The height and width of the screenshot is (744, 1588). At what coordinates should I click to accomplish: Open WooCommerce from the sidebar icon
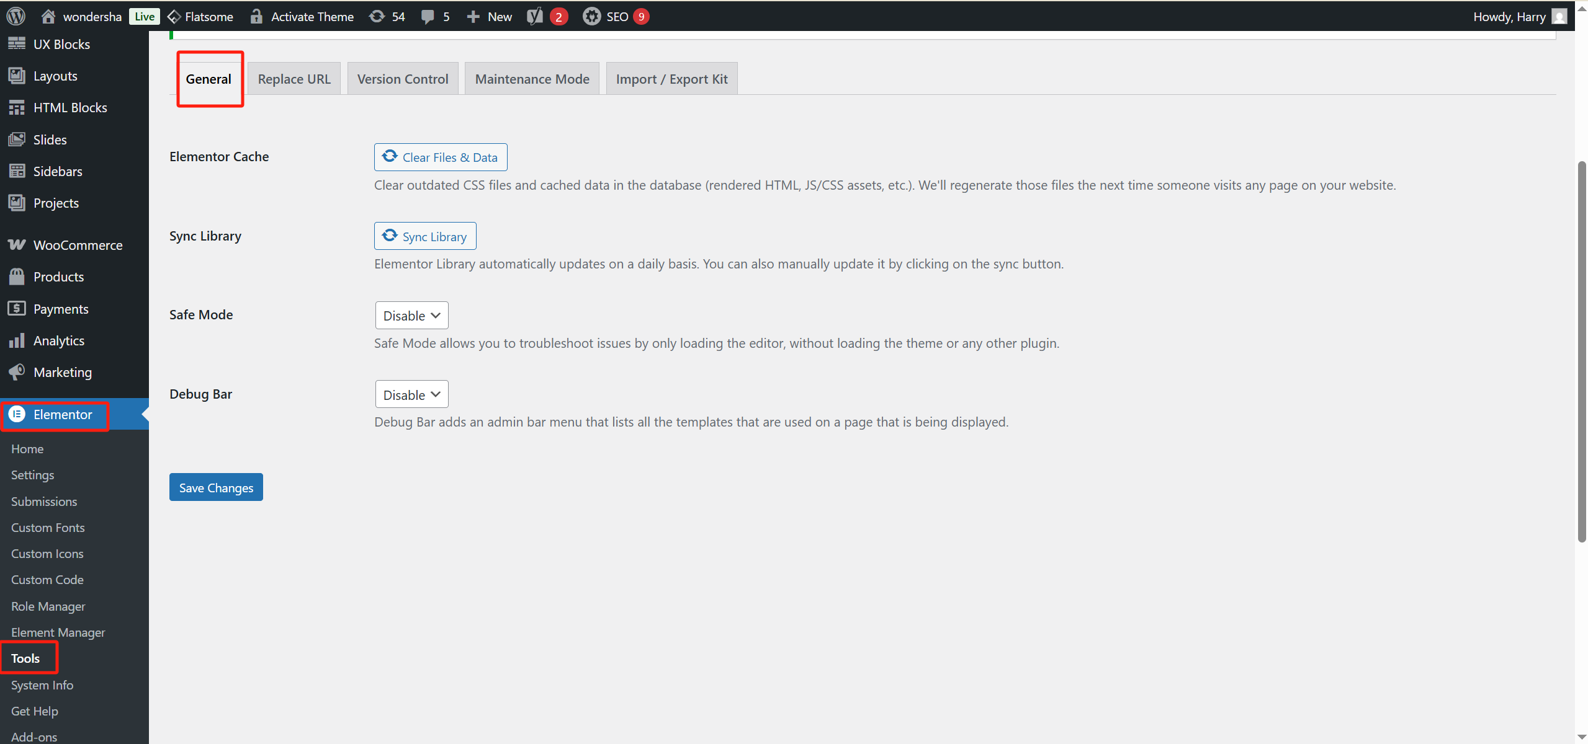pos(17,244)
